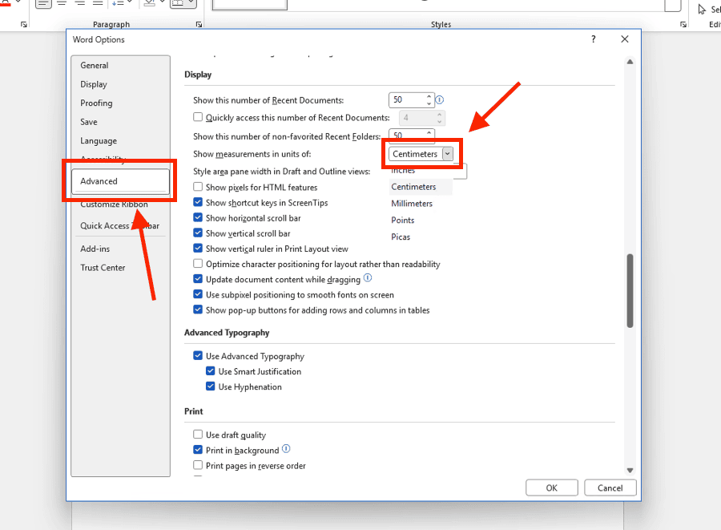Increase non-favorited Recent Folders count
Viewport: 721px width, 530px height.
click(x=429, y=132)
